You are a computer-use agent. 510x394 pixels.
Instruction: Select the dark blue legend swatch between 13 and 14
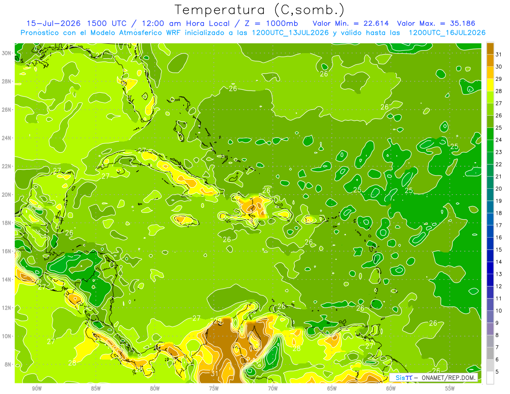coord(490,268)
